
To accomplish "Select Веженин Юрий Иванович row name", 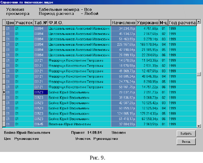I will click(x=70, y=124).
